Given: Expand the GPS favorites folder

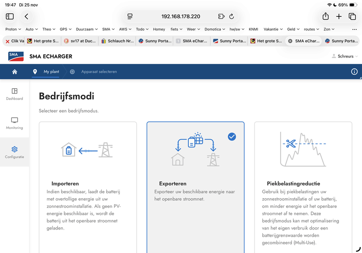Looking at the screenshot, I should click(x=66, y=29).
